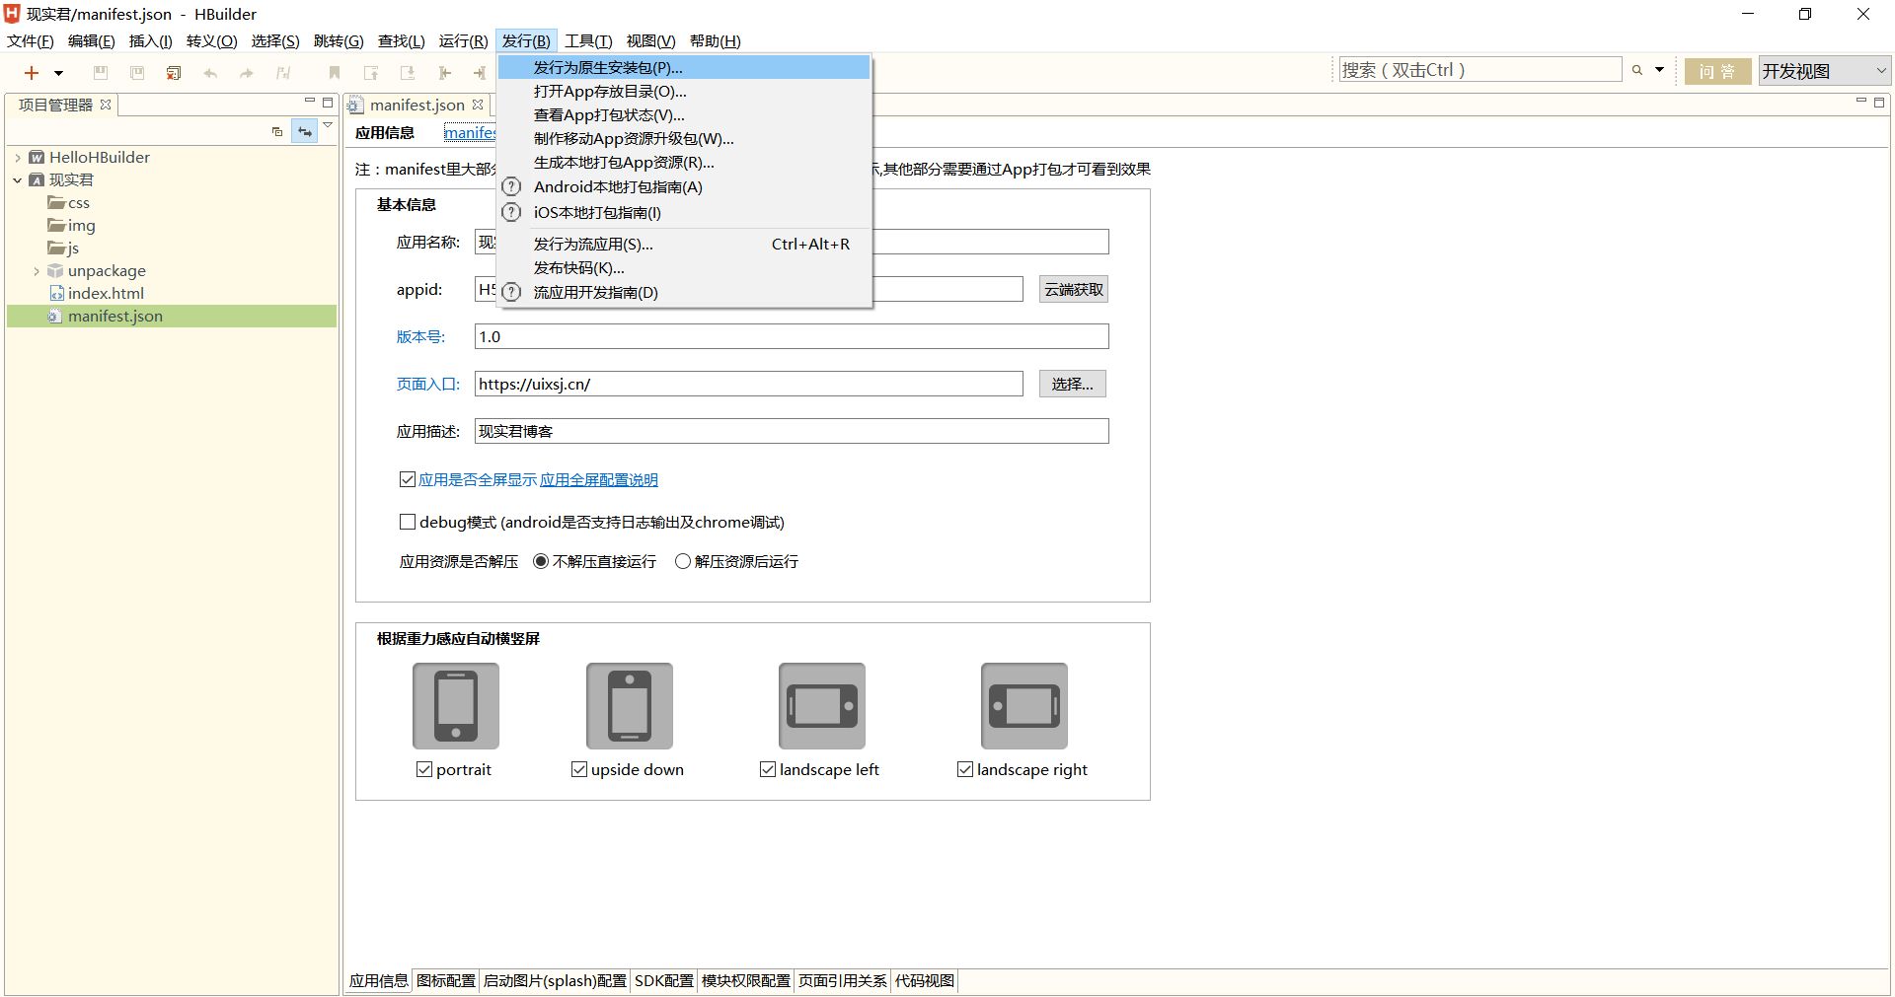
Task: Click the 应用描述 input field
Action: (792, 432)
